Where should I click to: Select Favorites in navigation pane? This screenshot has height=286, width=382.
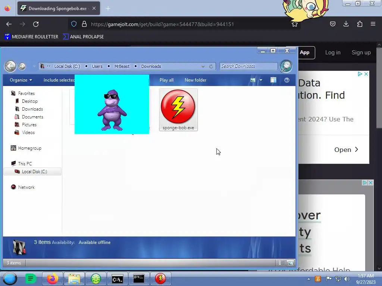coord(26,93)
